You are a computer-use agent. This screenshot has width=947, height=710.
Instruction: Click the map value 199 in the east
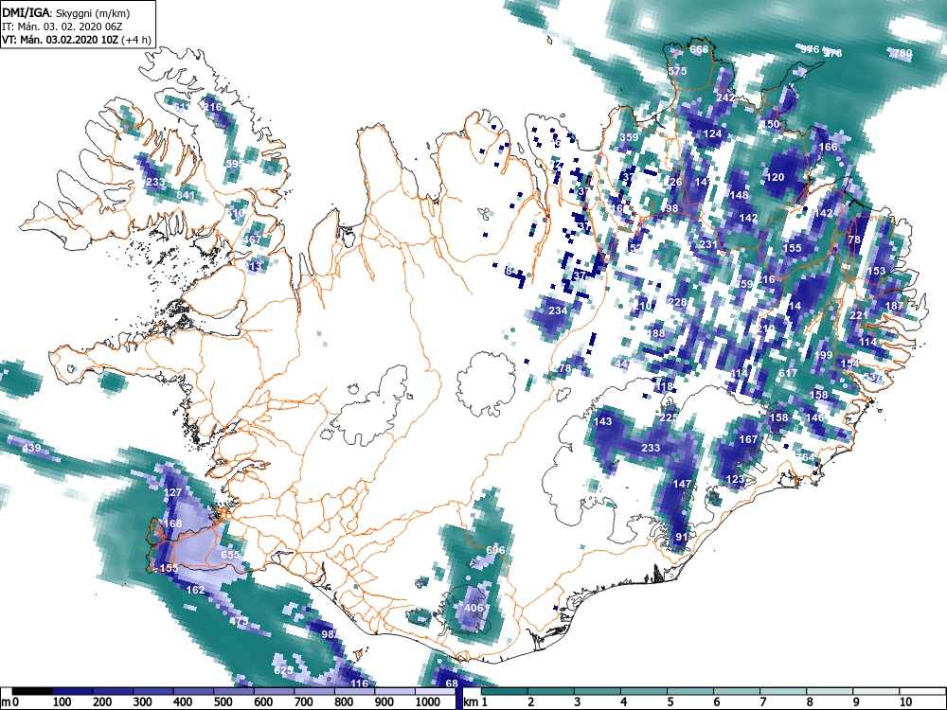coord(823,355)
